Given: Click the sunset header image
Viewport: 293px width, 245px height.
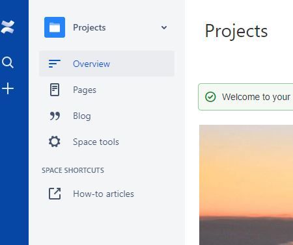Looking at the screenshot, I should coord(246,185).
